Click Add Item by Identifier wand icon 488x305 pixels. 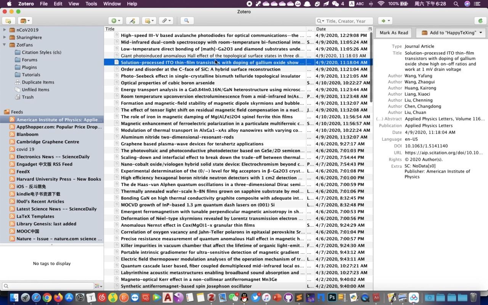[x=132, y=21]
